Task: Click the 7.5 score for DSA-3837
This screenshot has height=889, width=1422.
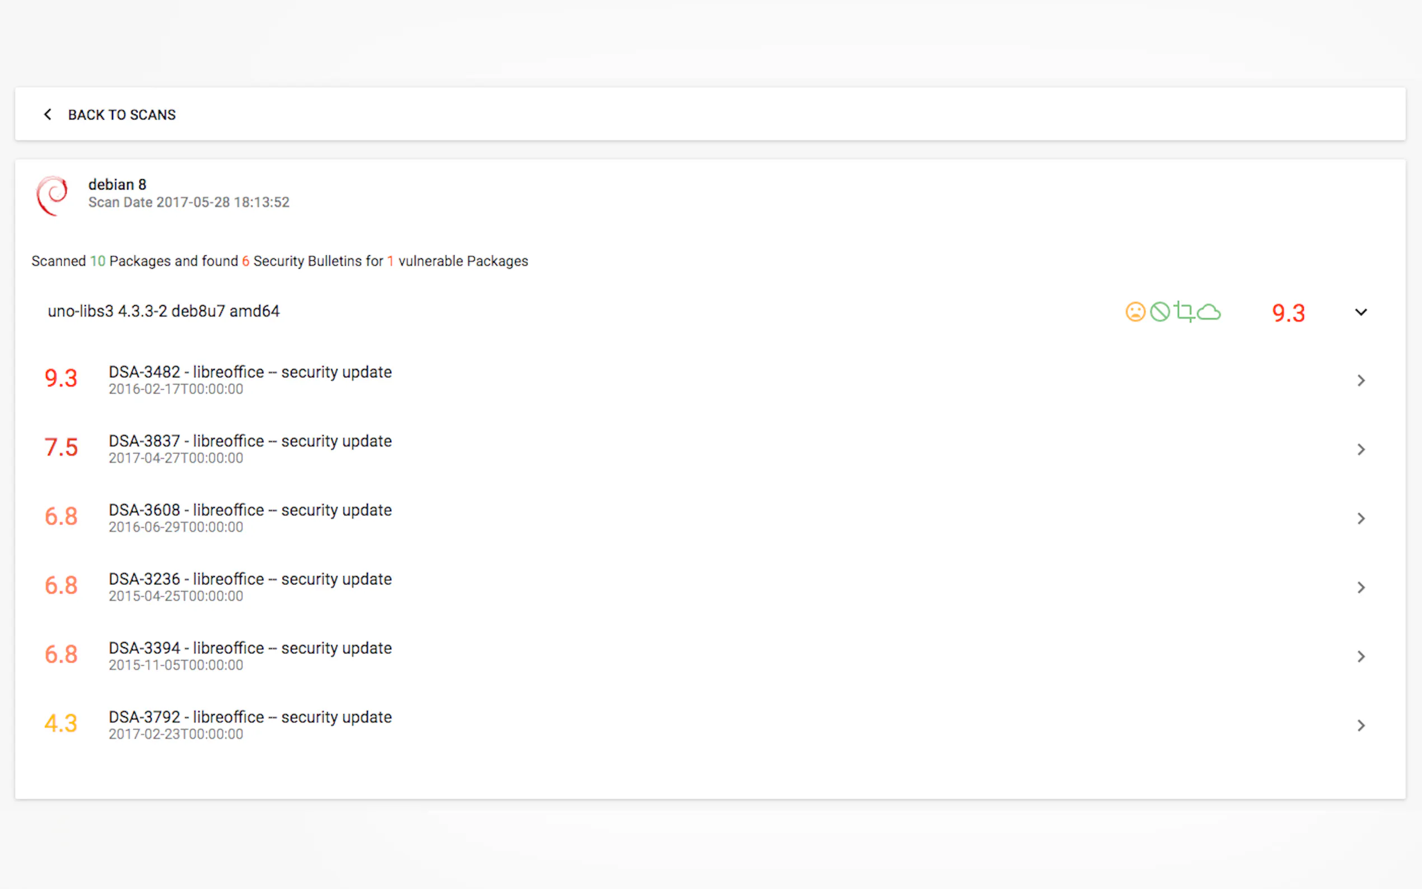Action: (x=61, y=447)
